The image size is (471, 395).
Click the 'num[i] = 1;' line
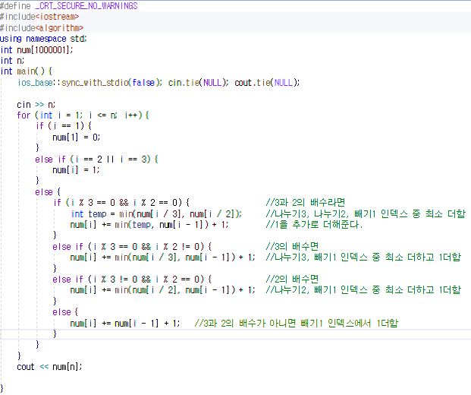pos(76,170)
